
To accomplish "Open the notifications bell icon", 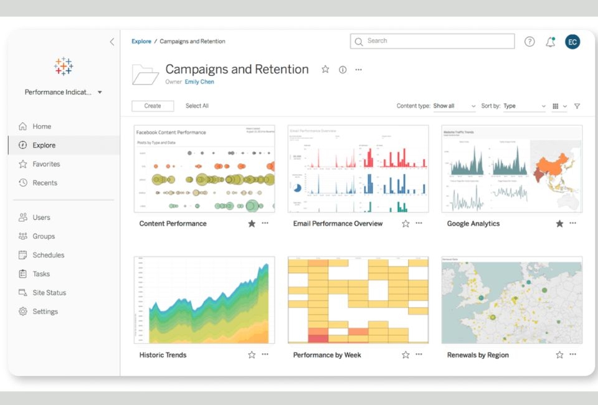I will click(x=551, y=41).
